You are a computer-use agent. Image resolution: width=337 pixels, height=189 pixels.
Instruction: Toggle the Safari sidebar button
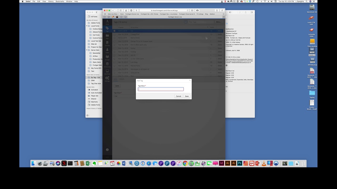pos(121,10)
